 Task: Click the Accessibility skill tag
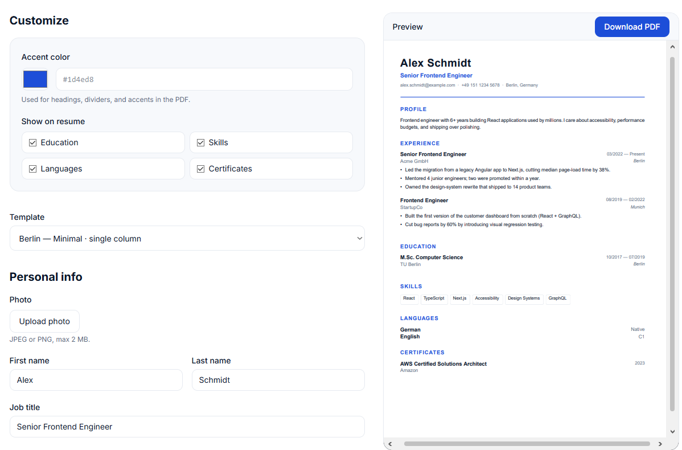[x=487, y=298]
